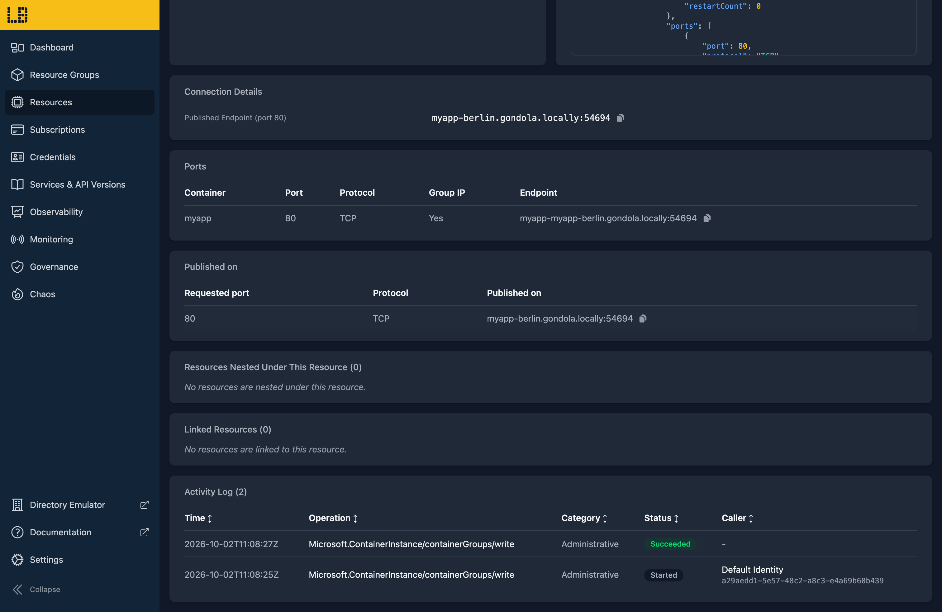The width and height of the screenshot is (942, 612).
Task: Open the Monitoring section
Action: (x=79, y=239)
